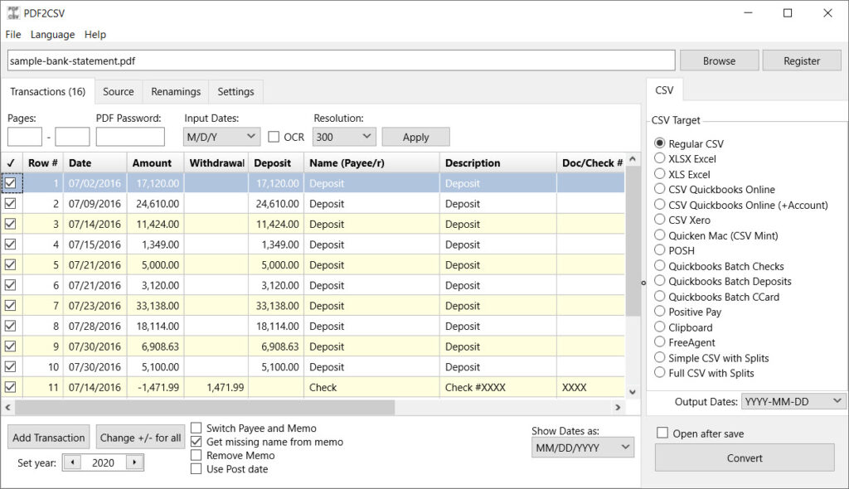This screenshot has height=489, width=849.
Task: Click Browse to choose a PDF
Action: coord(718,60)
